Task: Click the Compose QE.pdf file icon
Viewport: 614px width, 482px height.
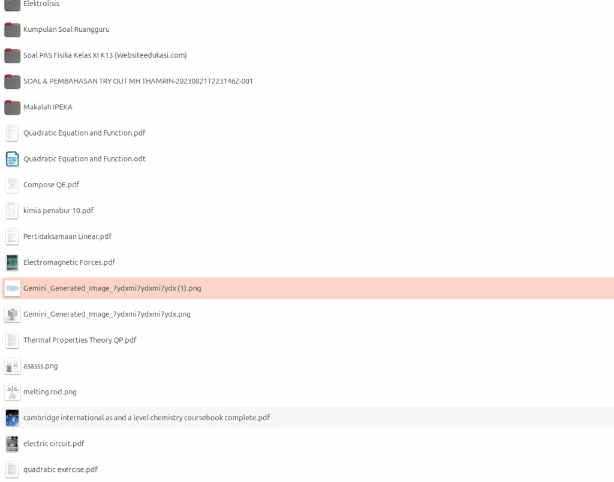Action: 12,185
